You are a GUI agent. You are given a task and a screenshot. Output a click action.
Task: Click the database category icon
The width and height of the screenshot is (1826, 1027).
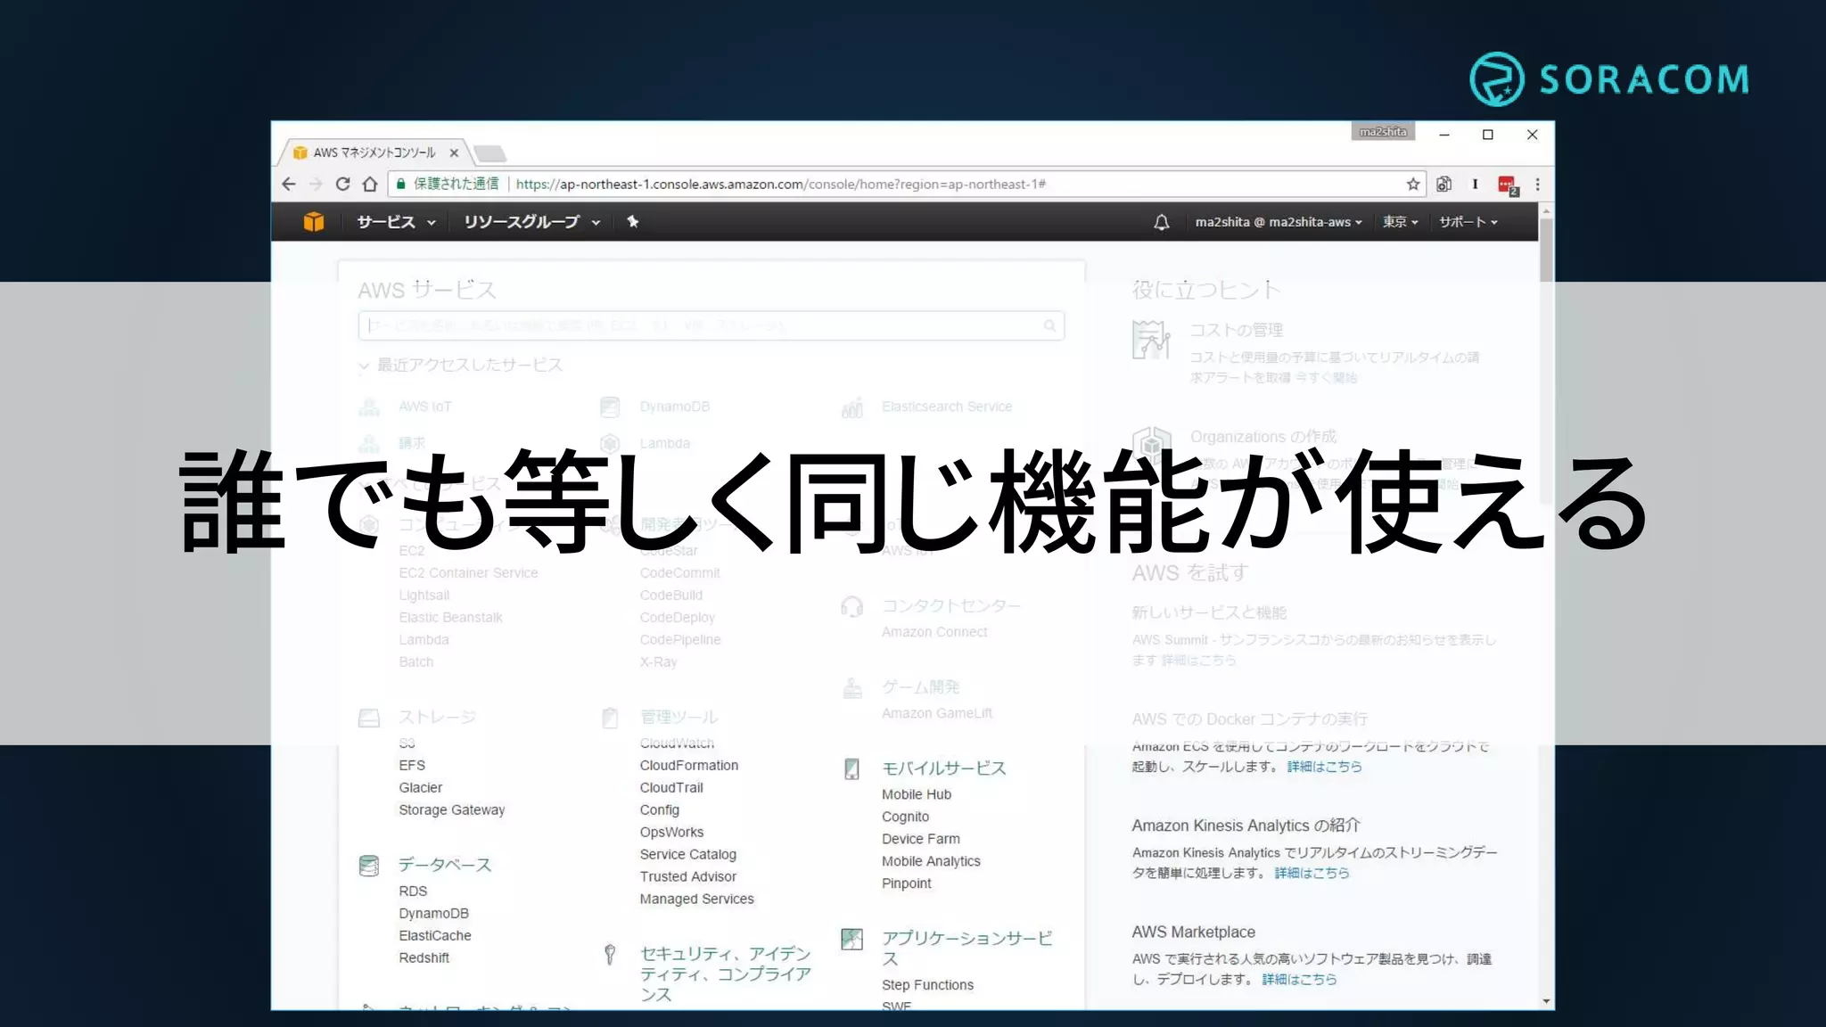pos(369,866)
